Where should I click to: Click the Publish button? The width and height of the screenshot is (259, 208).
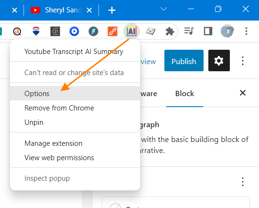184,61
